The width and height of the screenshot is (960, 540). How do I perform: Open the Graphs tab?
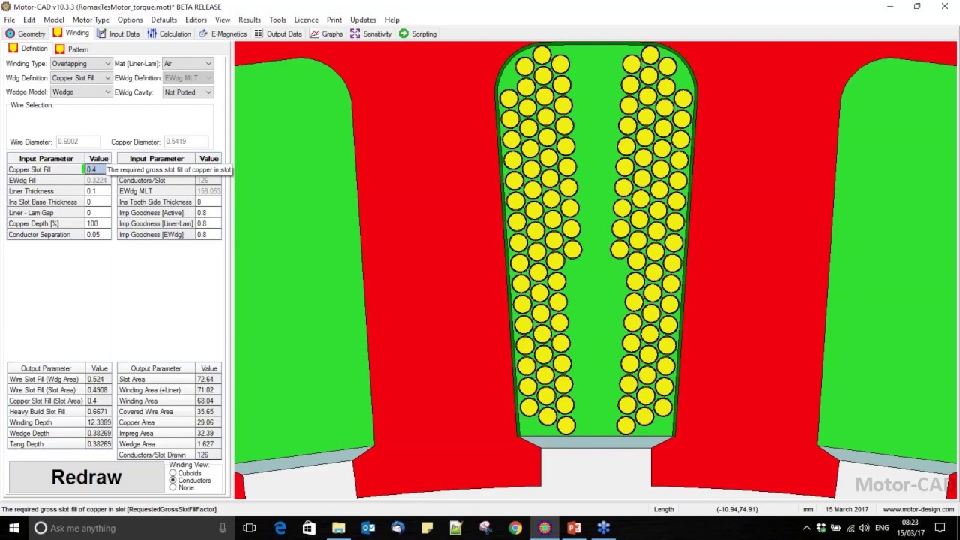coord(326,34)
